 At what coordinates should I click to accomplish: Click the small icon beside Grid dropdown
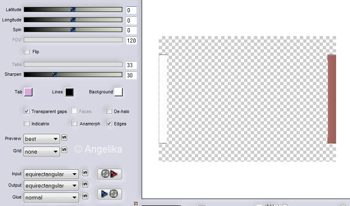pyautogui.click(x=64, y=150)
